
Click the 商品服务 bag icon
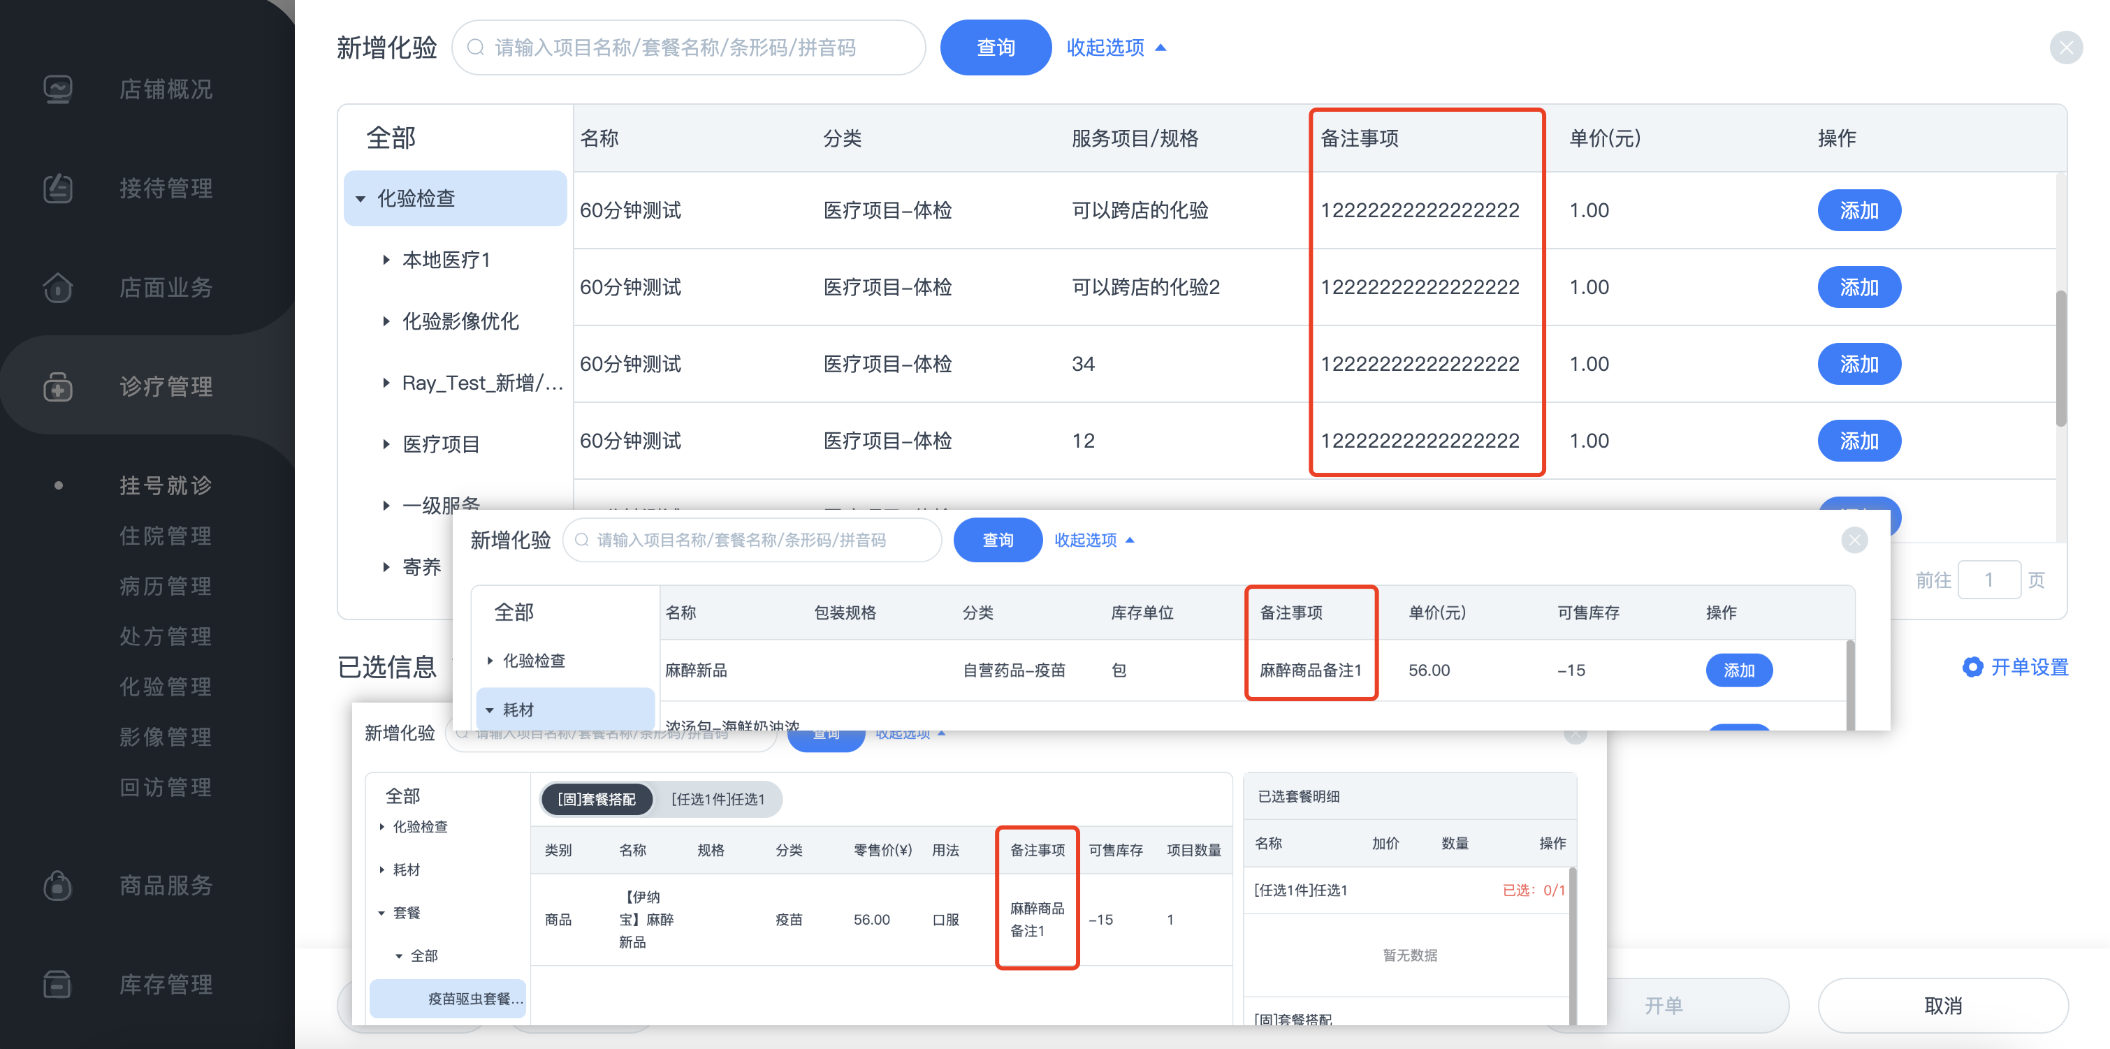click(57, 885)
